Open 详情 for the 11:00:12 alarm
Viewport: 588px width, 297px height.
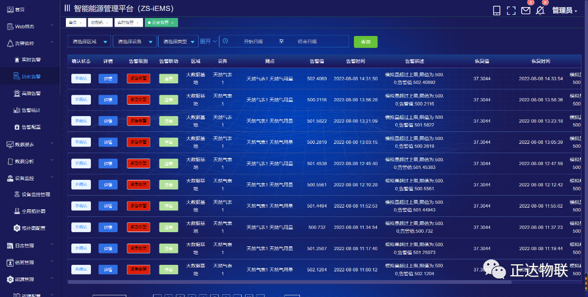coord(108,270)
